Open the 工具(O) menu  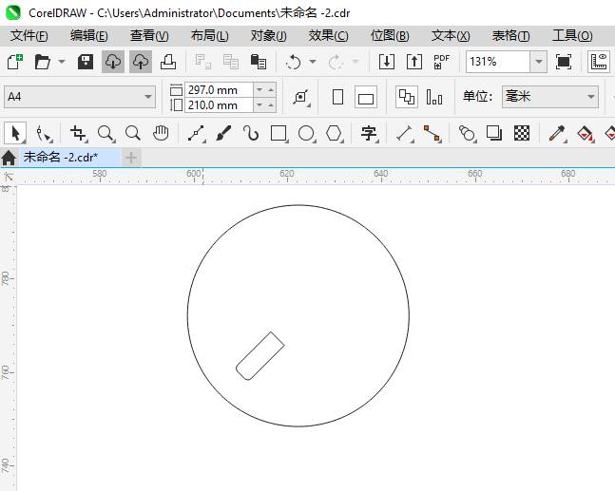tap(572, 36)
